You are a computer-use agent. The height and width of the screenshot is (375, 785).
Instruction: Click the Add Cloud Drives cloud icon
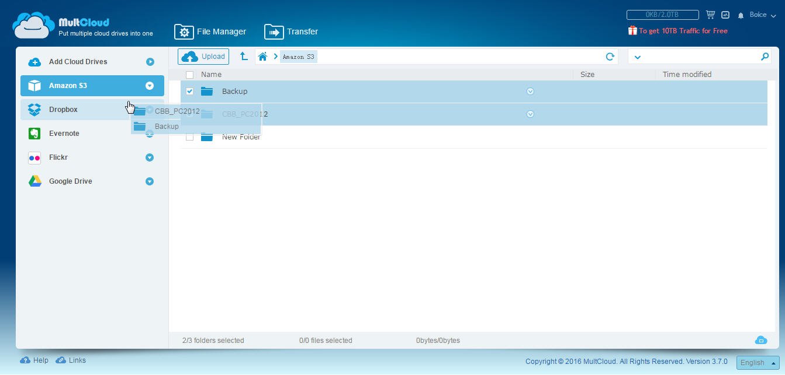pyautogui.click(x=34, y=62)
